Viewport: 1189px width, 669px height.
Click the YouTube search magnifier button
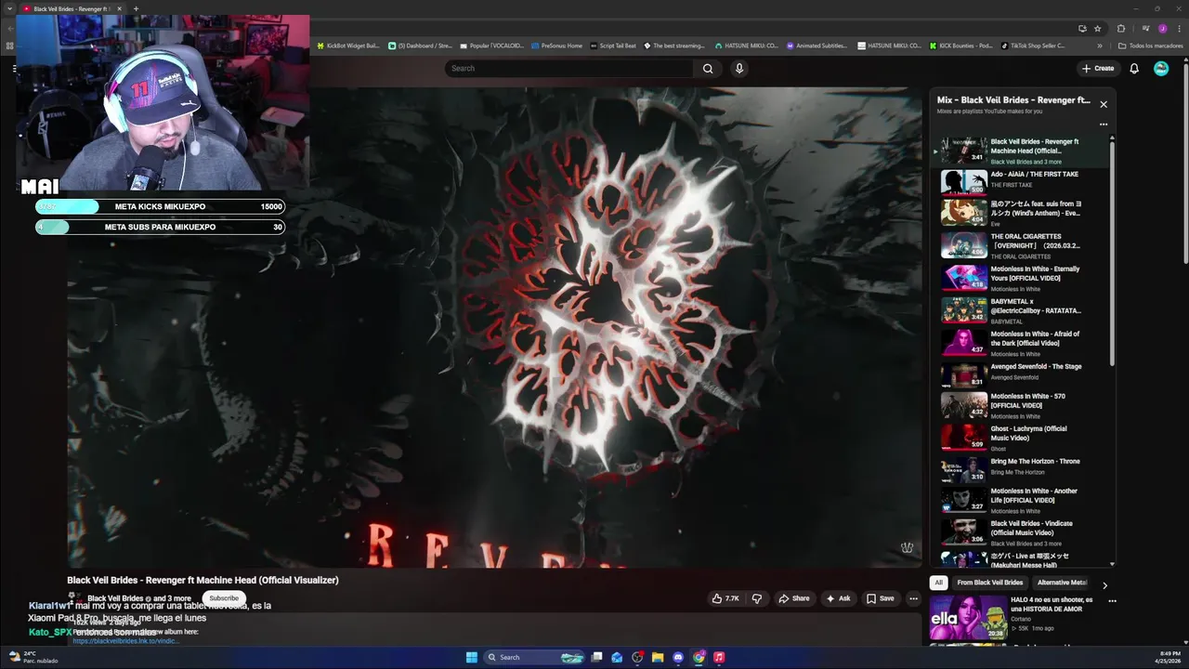708,68
